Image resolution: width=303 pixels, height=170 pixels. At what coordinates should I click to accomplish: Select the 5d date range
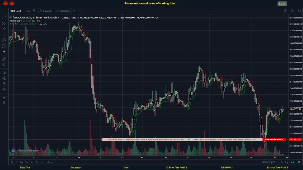37,162
